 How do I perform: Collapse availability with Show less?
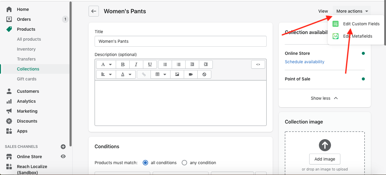click(x=324, y=98)
